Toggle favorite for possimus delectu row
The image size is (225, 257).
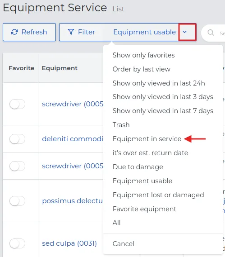(17, 201)
